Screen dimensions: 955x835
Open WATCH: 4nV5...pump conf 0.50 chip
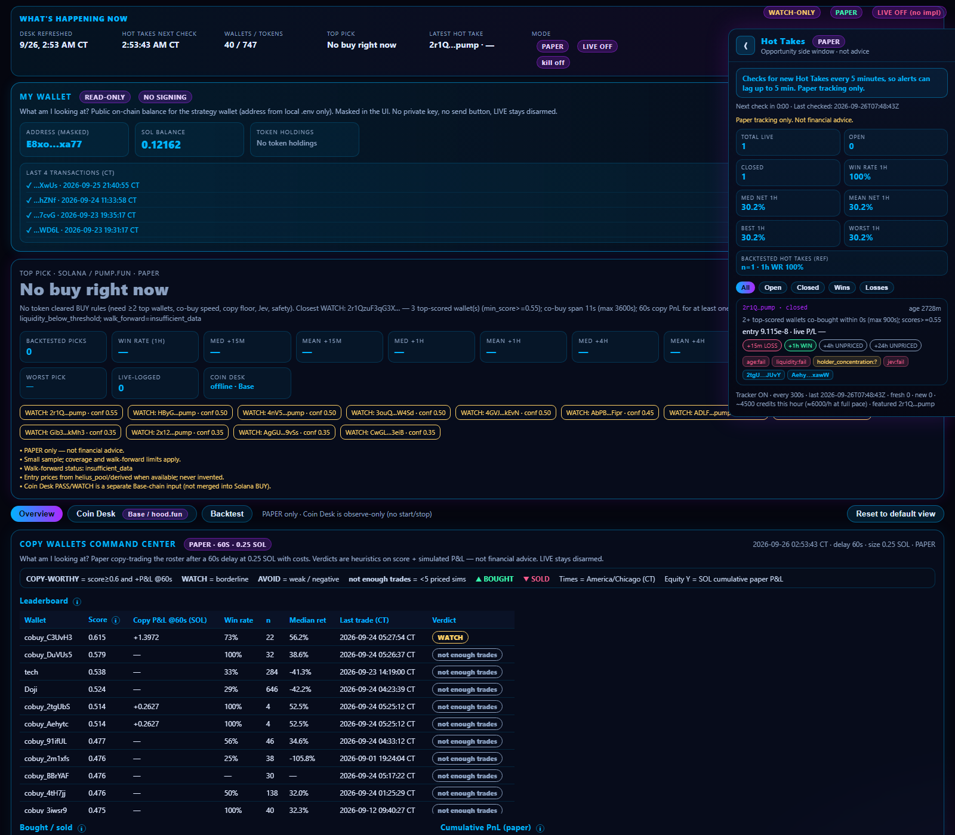289,413
